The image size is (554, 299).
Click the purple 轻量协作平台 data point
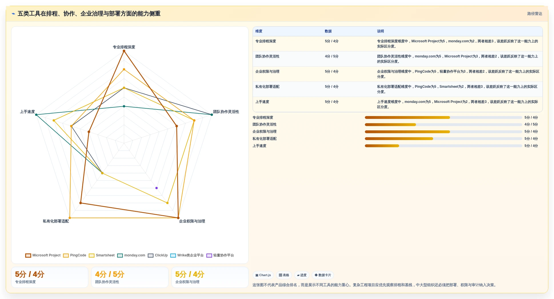(157, 188)
